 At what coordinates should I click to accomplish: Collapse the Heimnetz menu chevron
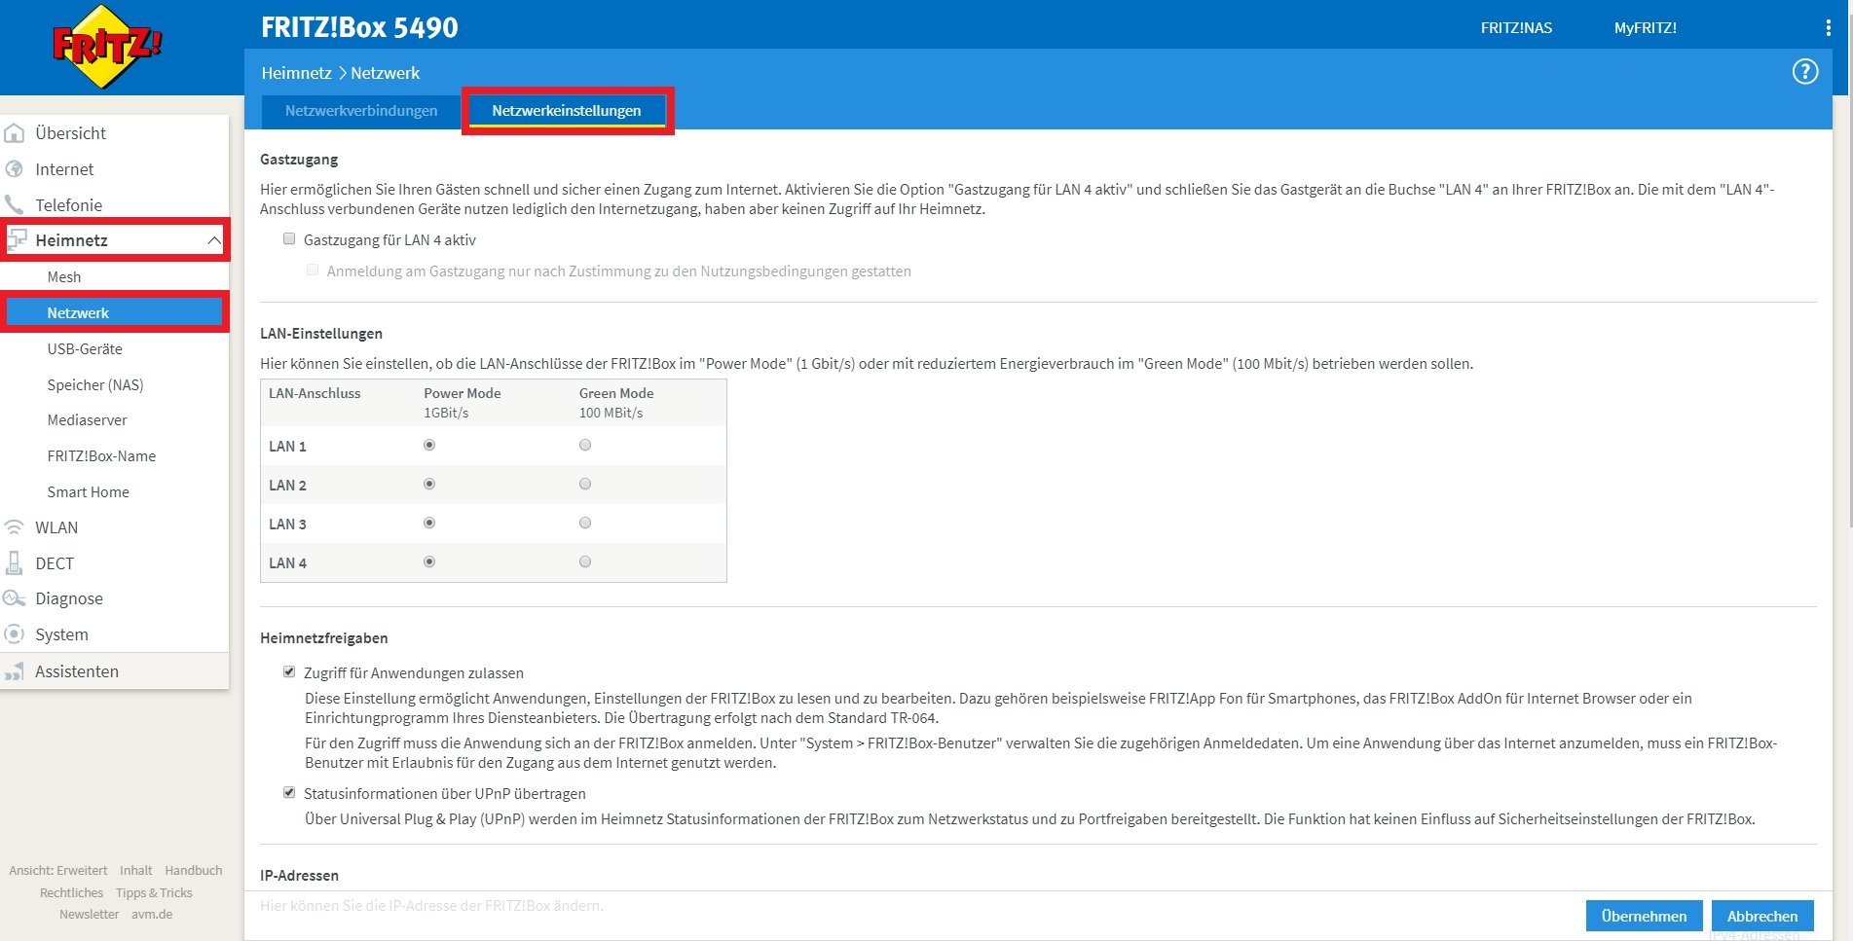[214, 240]
